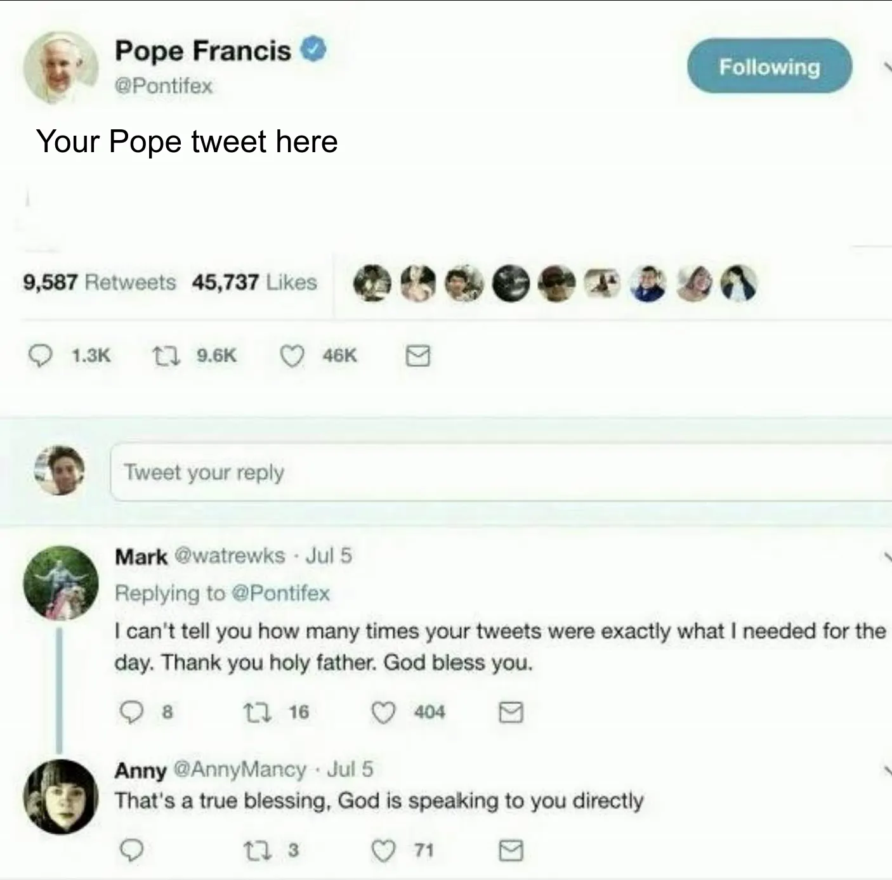Like Mark's reply with 404 likes
892x880 pixels.
tap(383, 713)
